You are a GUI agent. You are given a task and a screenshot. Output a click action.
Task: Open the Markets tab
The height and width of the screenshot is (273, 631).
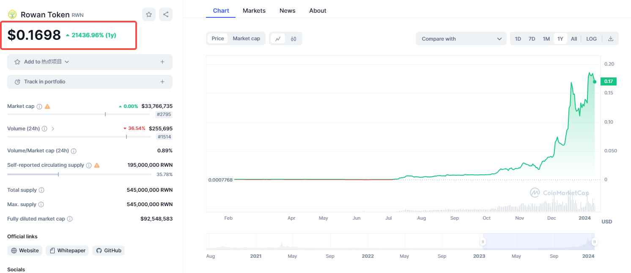tap(254, 11)
